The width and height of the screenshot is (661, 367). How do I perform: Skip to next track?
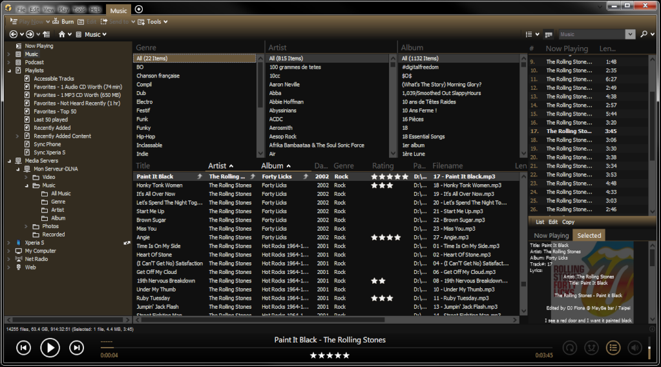tap(76, 348)
